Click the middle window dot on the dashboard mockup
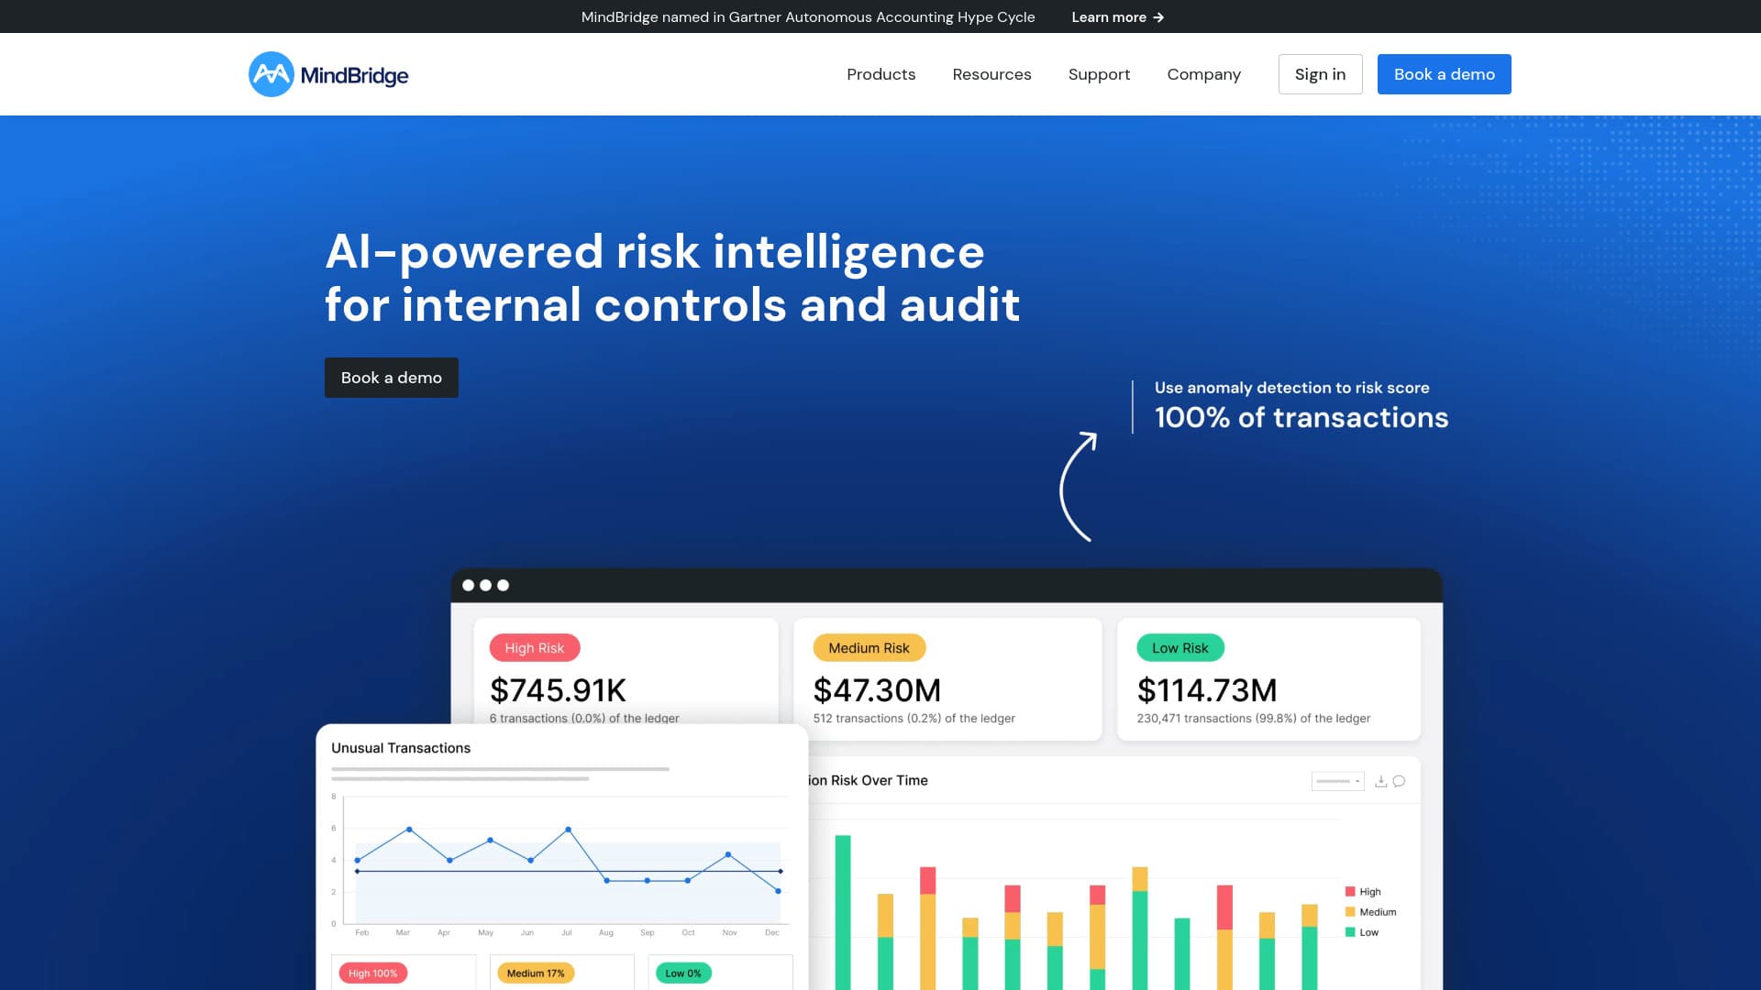The image size is (1761, 990). (x=486, y=584)
